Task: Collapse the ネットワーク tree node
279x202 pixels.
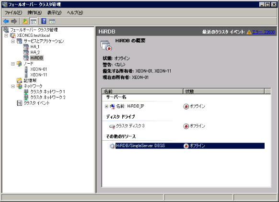Action: click(13, 86)
